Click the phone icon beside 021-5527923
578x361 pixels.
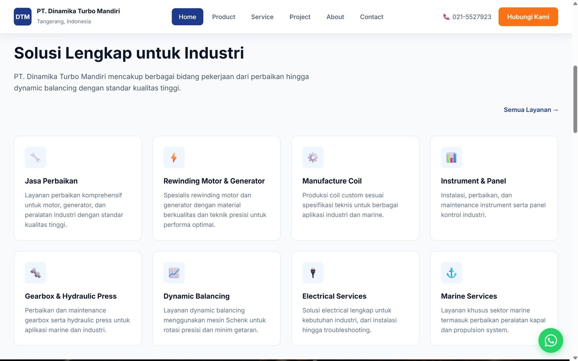pos(446,17)
